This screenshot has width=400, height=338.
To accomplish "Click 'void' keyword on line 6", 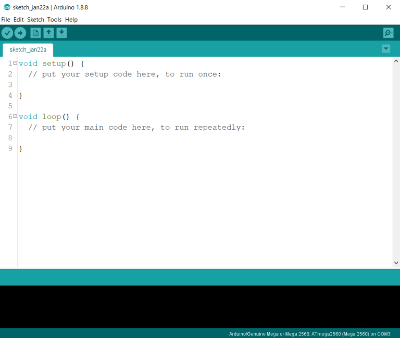I will point(28,117).
